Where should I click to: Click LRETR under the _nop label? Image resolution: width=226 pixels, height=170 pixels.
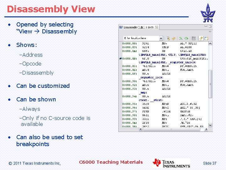(x=166, y=96)
